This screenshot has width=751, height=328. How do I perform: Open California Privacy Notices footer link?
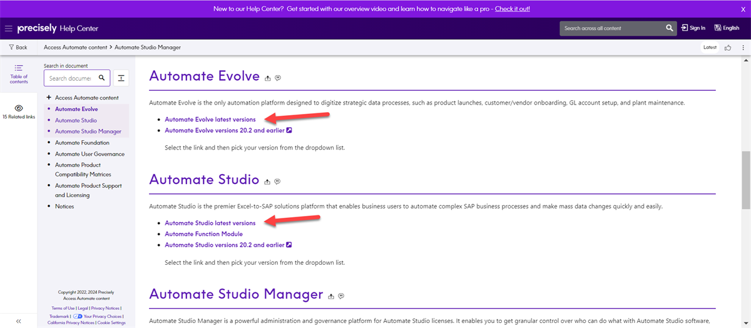click(x=71, y=322)
